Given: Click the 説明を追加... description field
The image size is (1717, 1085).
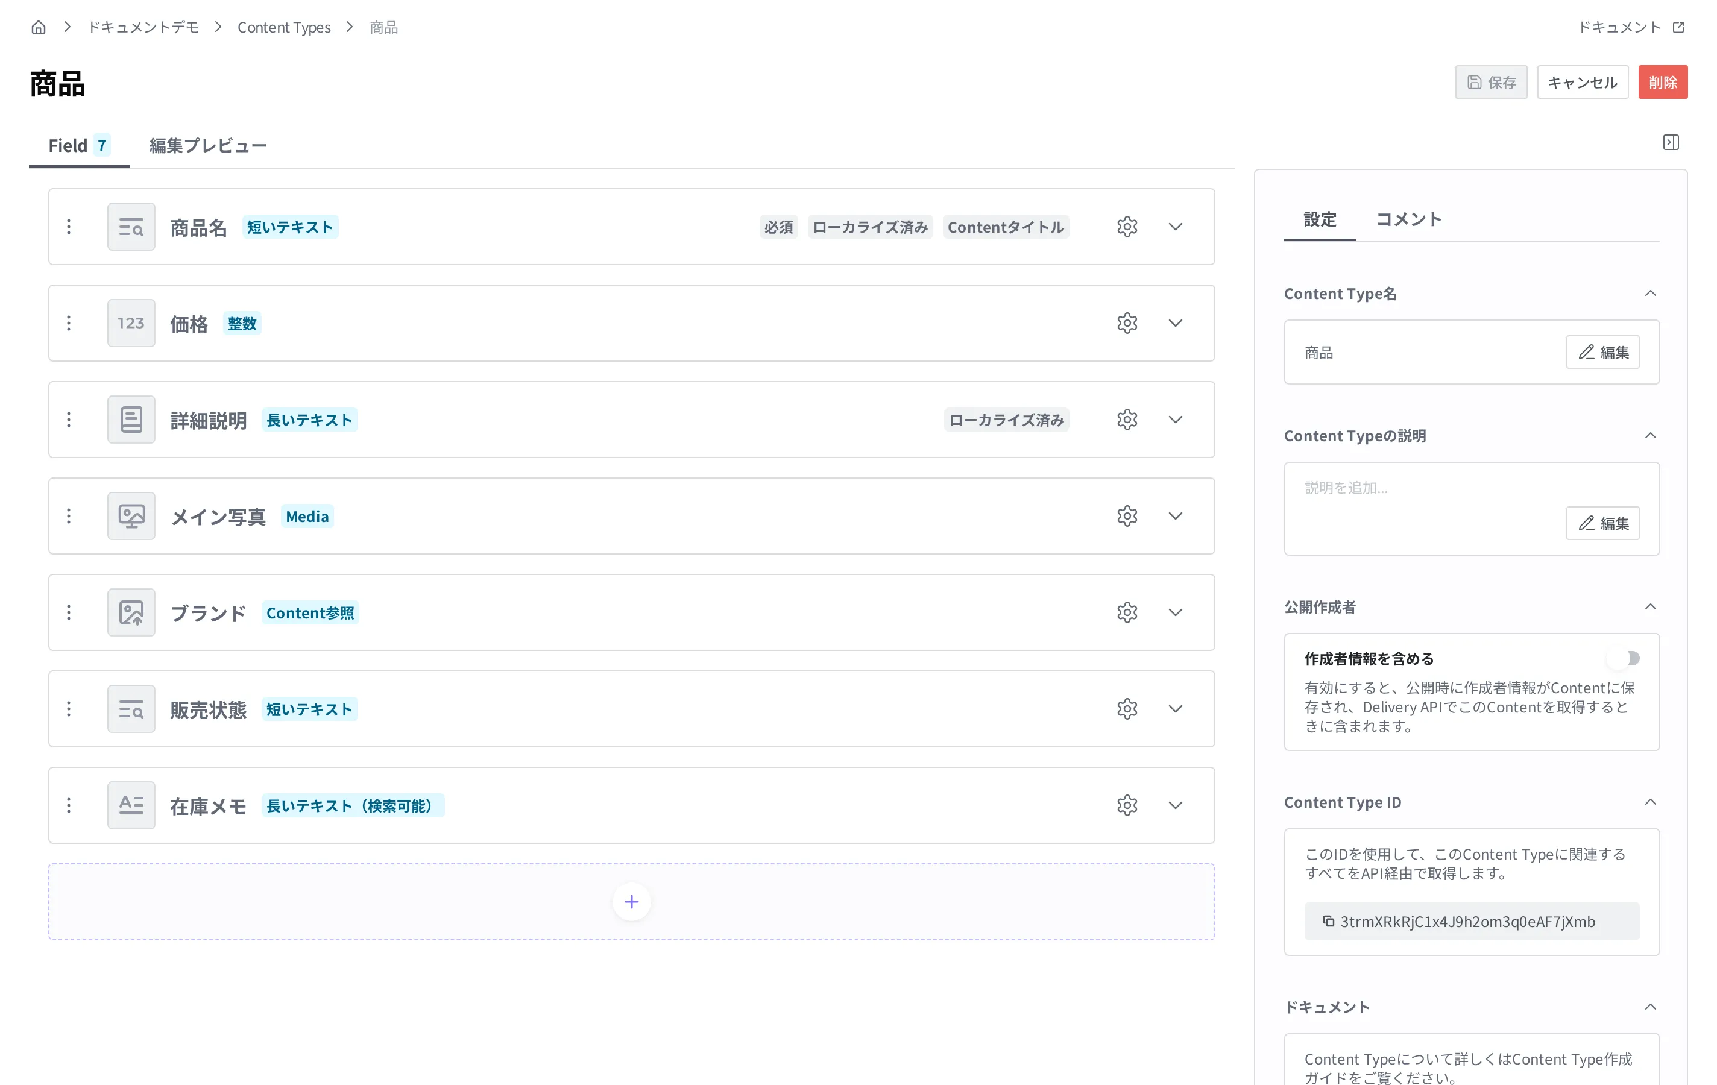Looking at the screenshot, I should 1472,508.
